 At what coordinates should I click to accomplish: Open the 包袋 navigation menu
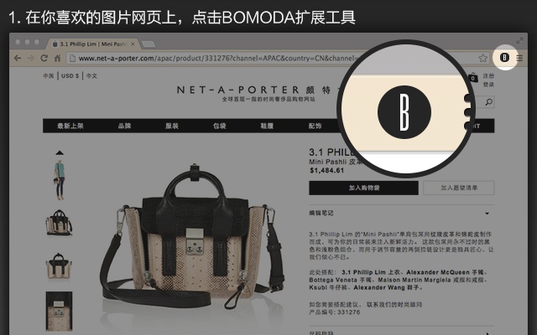220,126
